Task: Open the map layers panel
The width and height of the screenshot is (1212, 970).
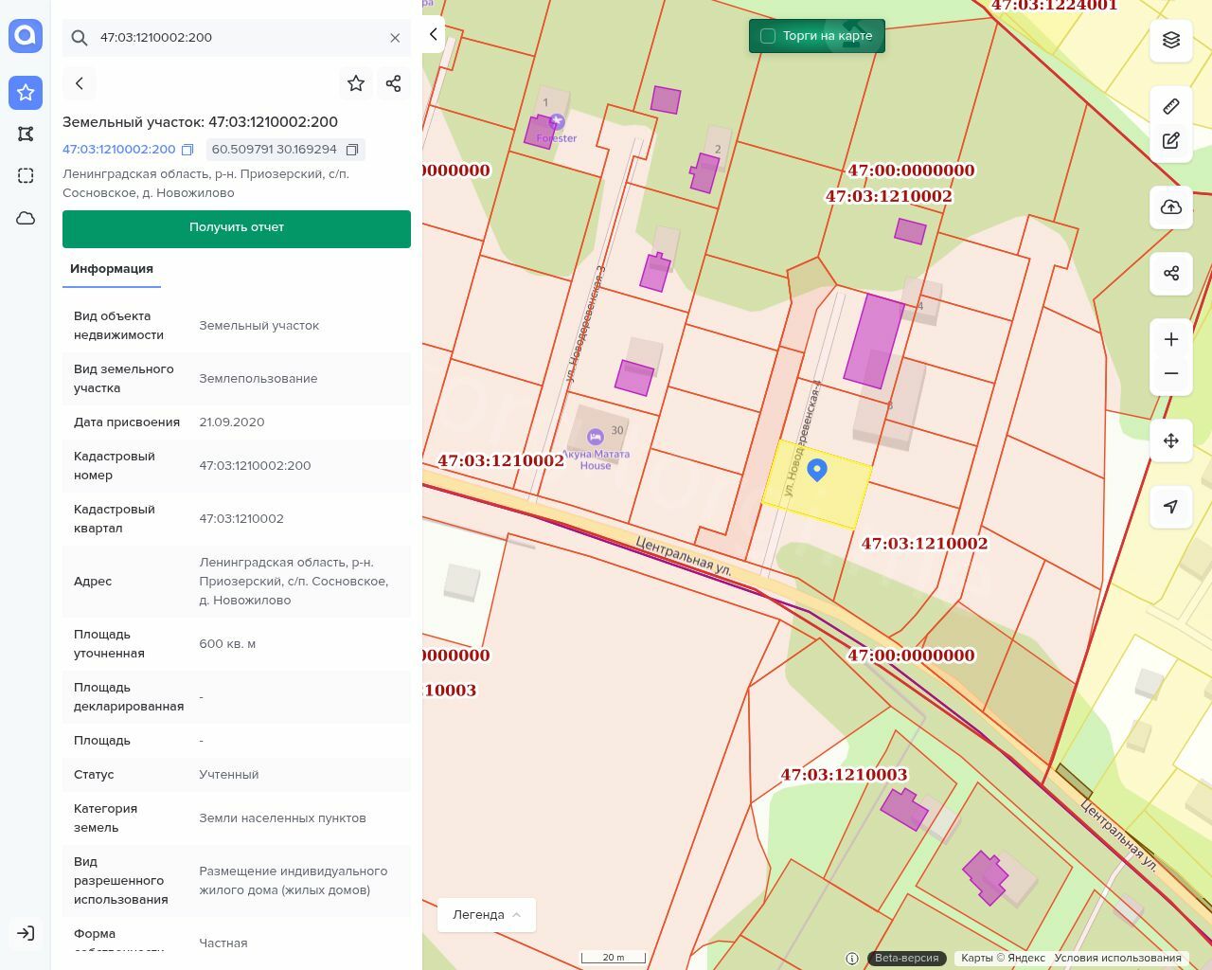Action: 1171,40
